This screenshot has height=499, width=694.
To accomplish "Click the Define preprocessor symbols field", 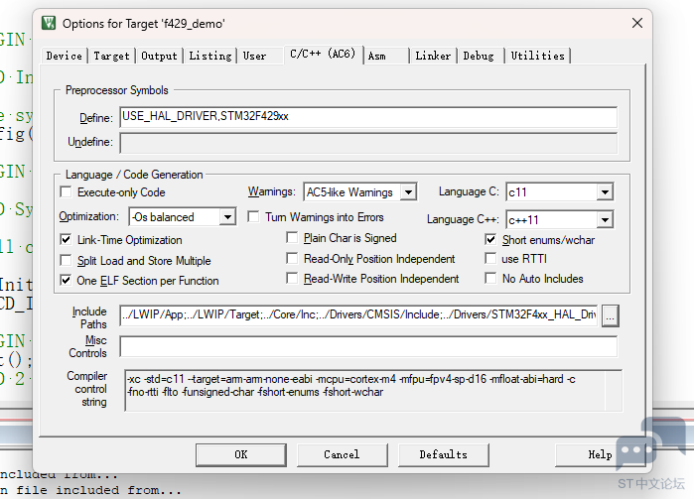I will 368,117.
